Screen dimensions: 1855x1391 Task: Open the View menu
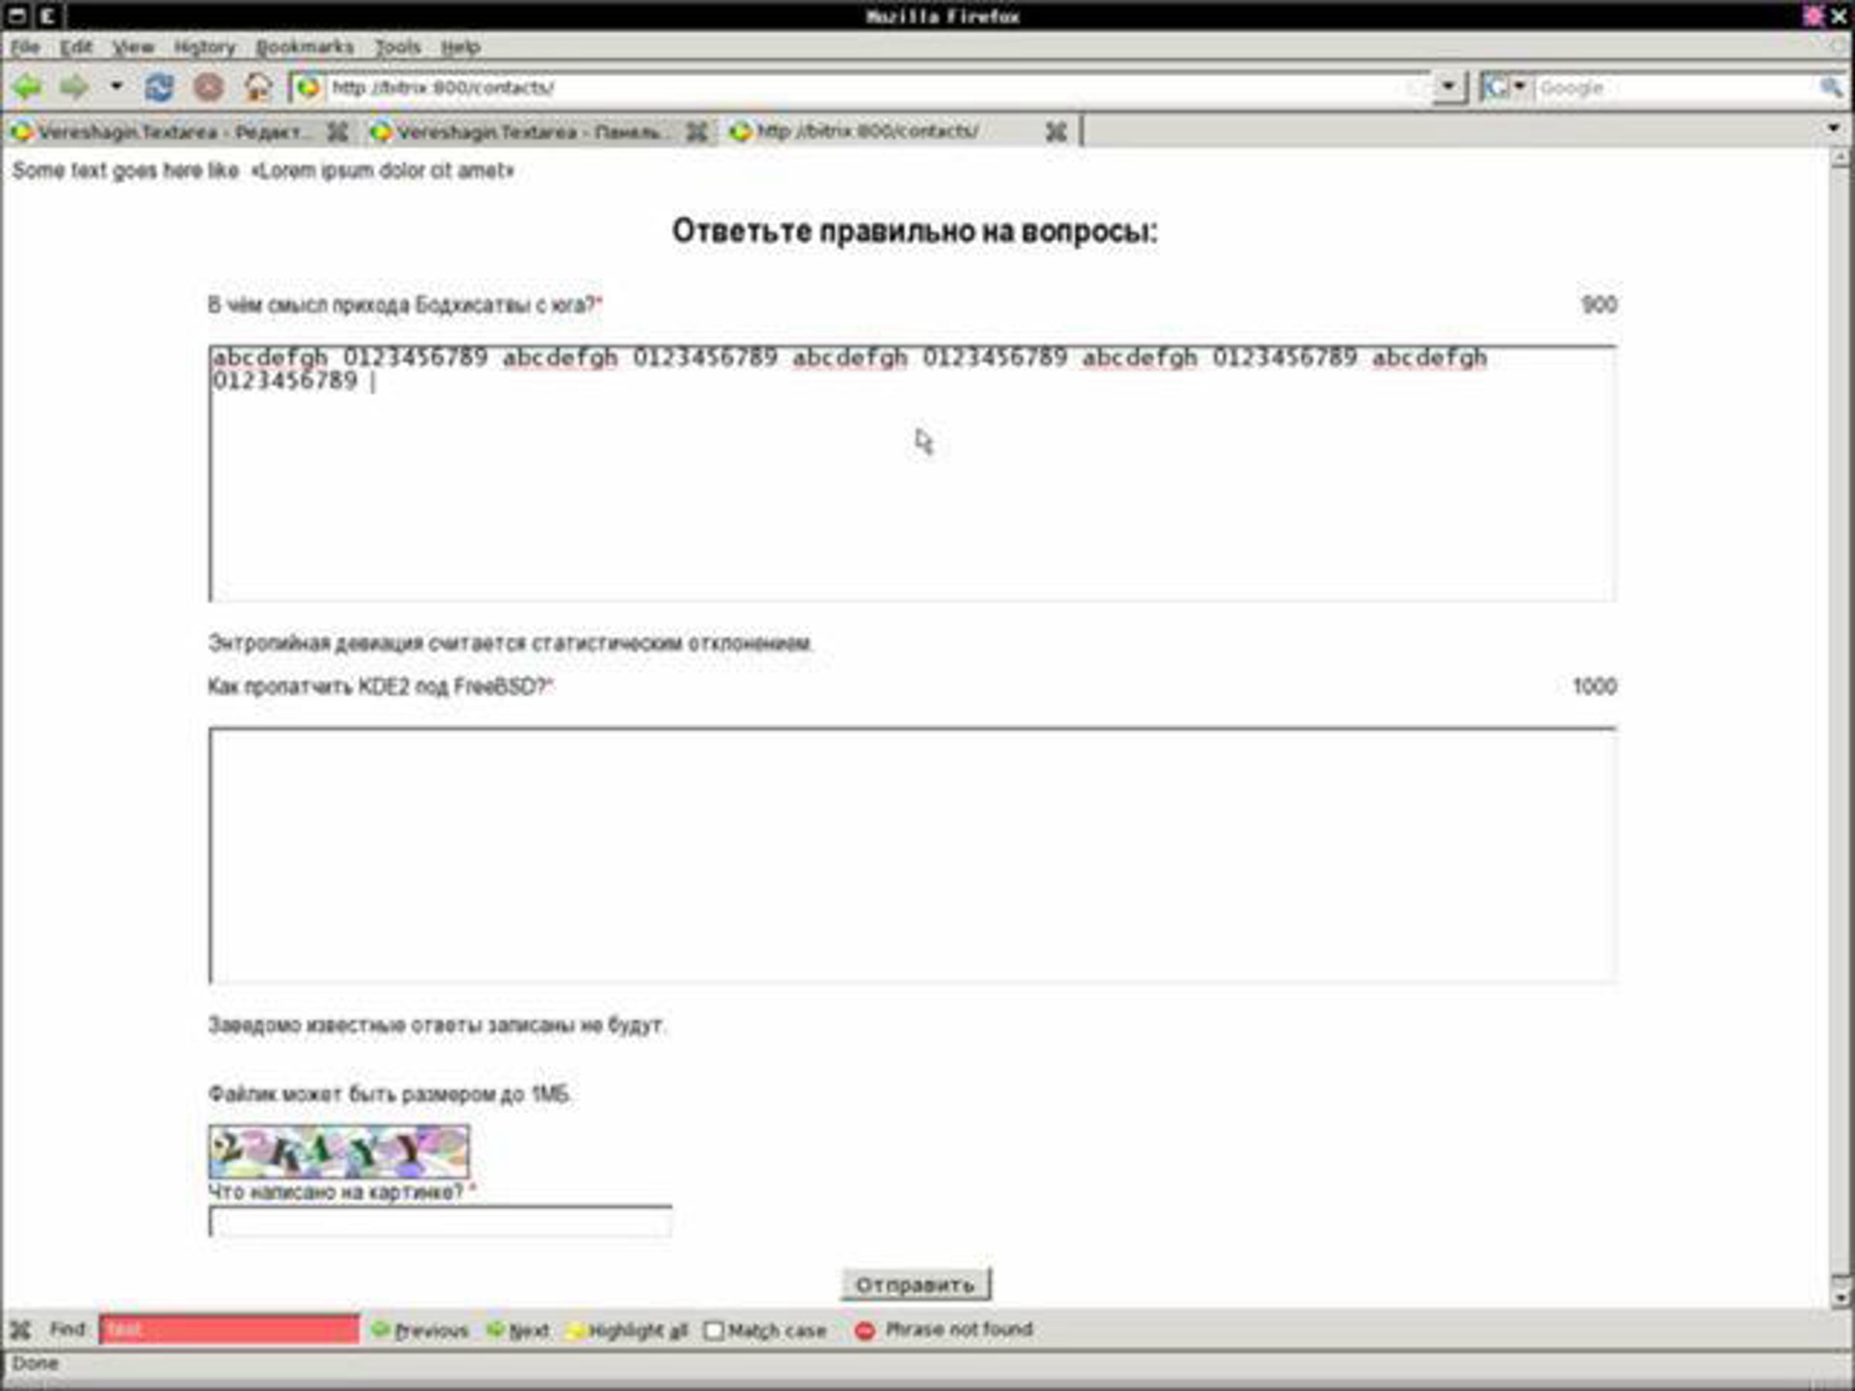pyautogui.click(x=134, y=47)
